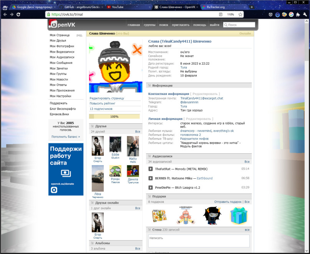
Task: Open the @slavyaninnin Telegram link
Action: click(x=189, y=102)
